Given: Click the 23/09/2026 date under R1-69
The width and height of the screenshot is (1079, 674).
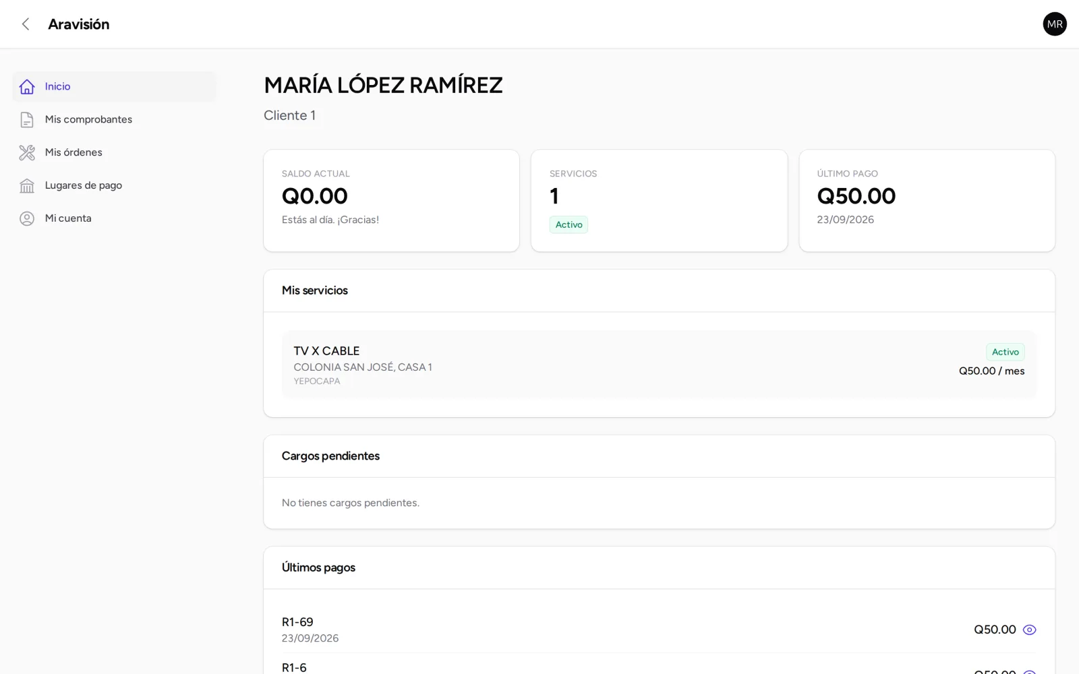Looking at the screenshot, I should (310, 638).
